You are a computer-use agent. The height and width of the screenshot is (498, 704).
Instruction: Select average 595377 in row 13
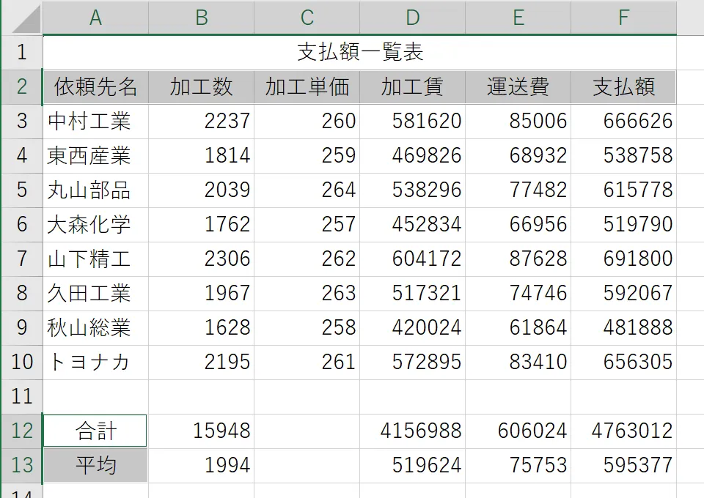coord(623,466)
